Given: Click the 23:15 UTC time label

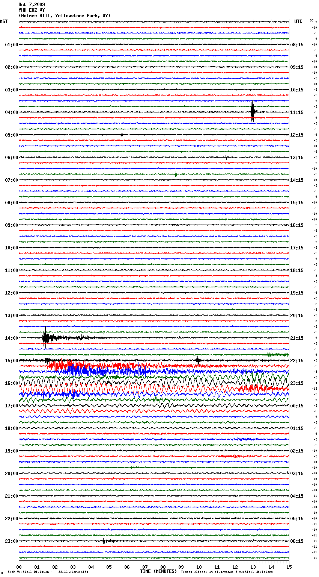Looking at the screenshot, I should (297, 383).
